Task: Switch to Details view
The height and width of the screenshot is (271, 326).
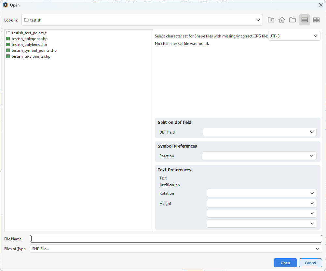Action: click(x=316, y=20)
